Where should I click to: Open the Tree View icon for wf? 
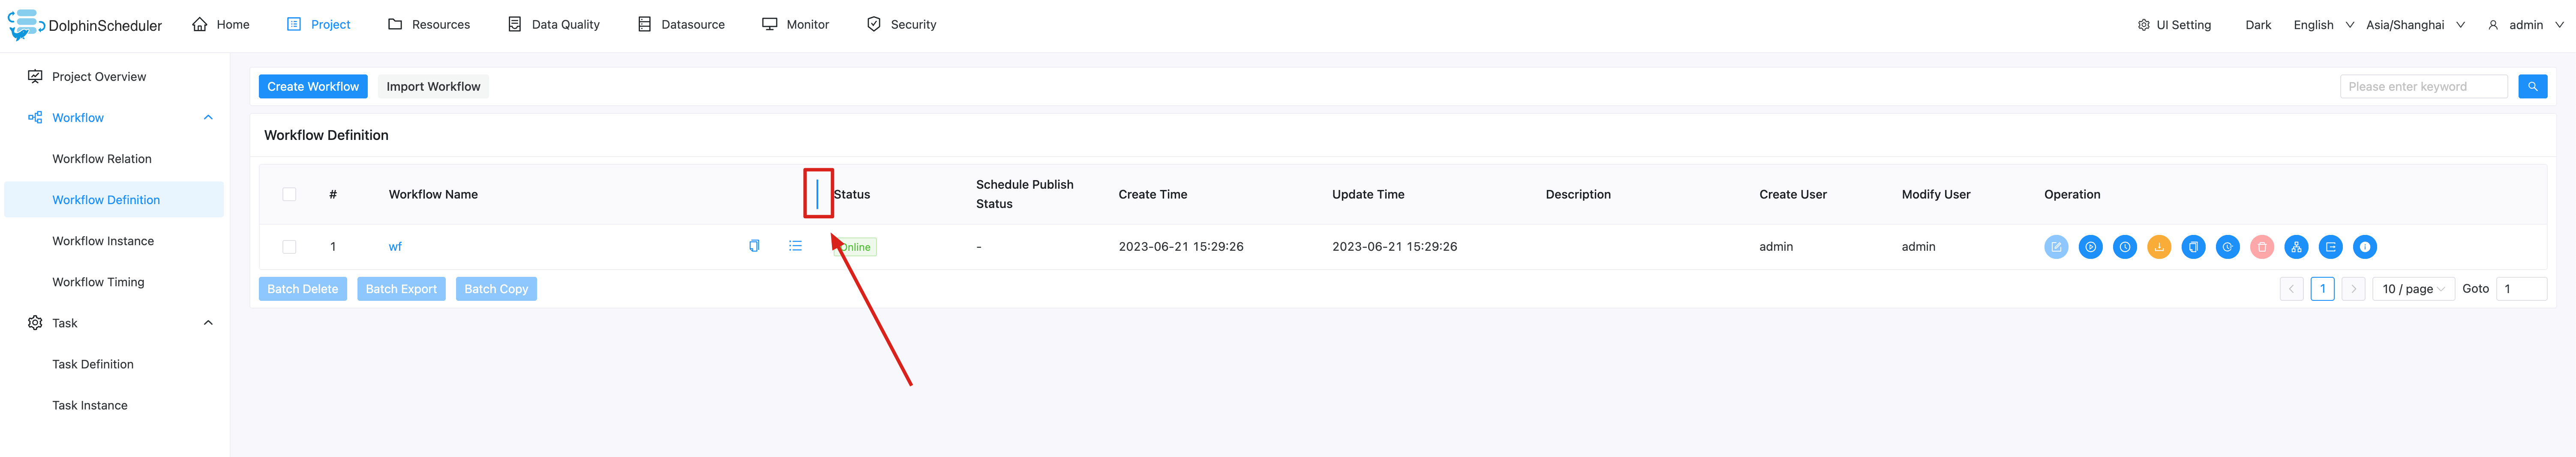coord(2296,246)
